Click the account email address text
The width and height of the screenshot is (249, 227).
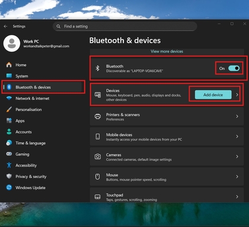46,46
